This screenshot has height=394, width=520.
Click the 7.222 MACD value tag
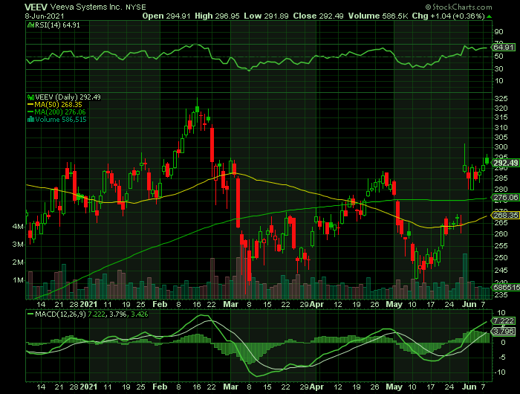coord(504,320)
